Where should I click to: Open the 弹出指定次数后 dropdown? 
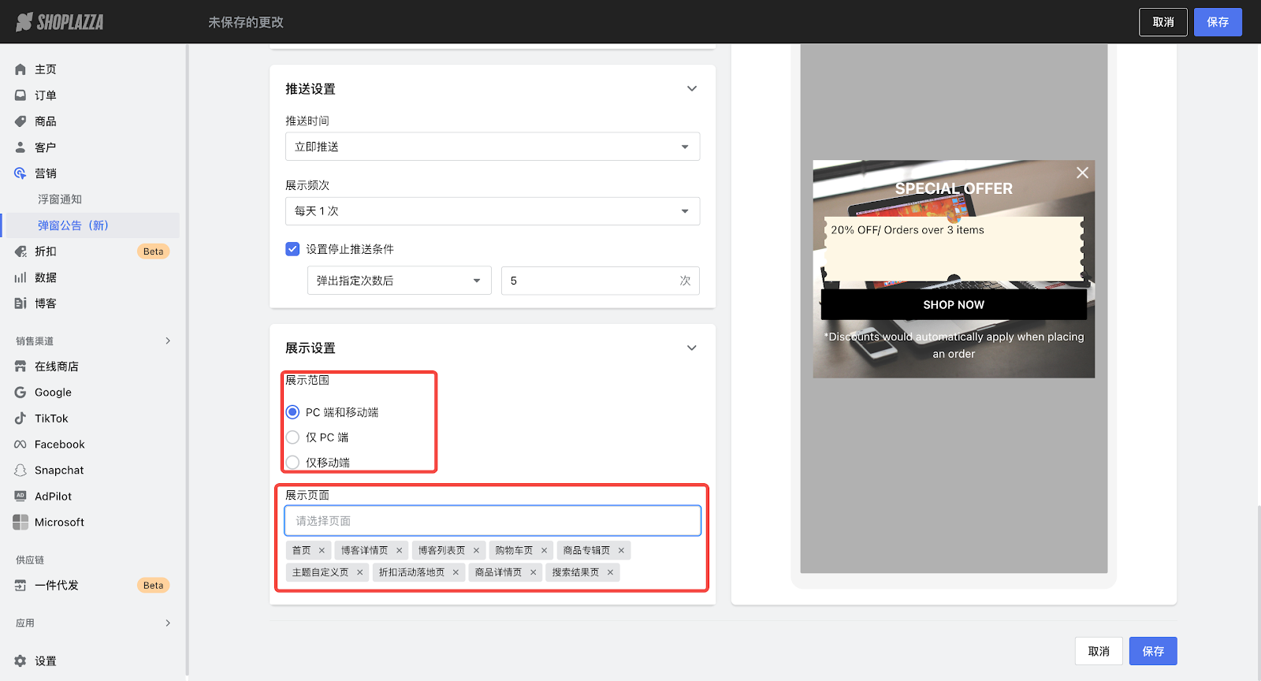point(400,281)
